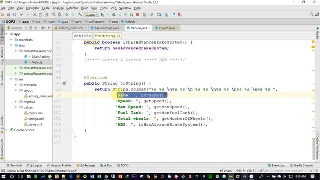Open the Gradle Console panel

coord(301,165)
